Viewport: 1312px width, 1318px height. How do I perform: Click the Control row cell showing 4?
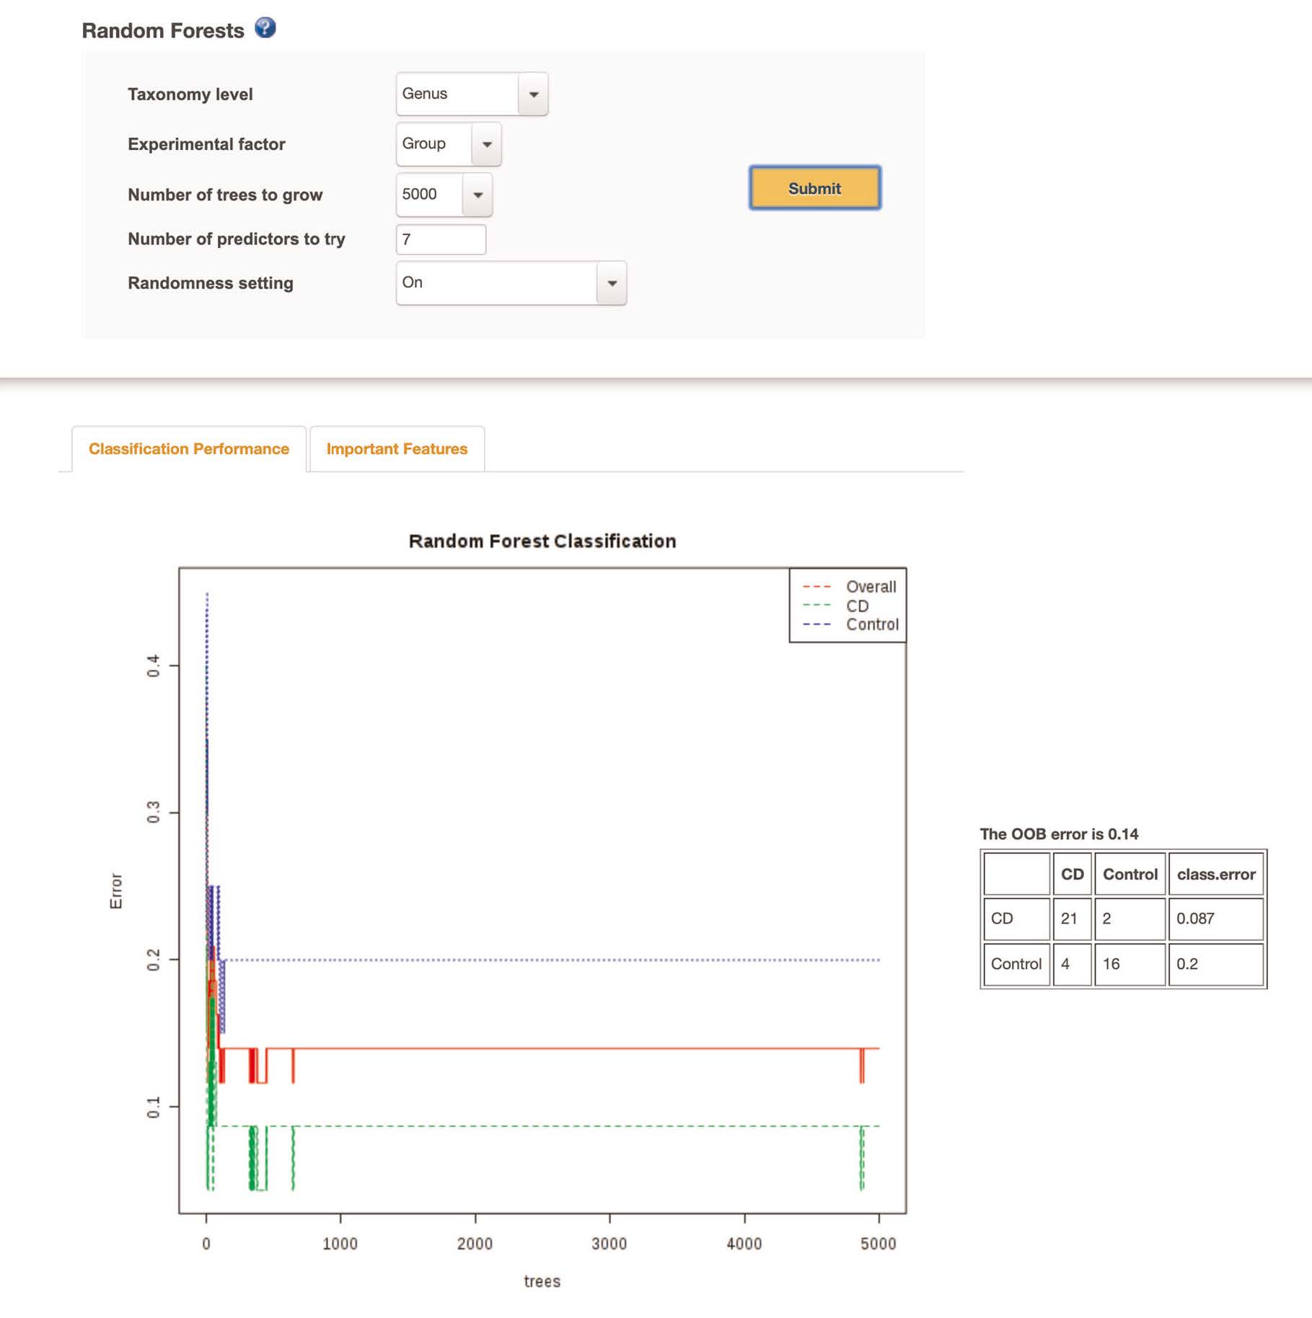pyautogui.click(x=1072, y=964)
